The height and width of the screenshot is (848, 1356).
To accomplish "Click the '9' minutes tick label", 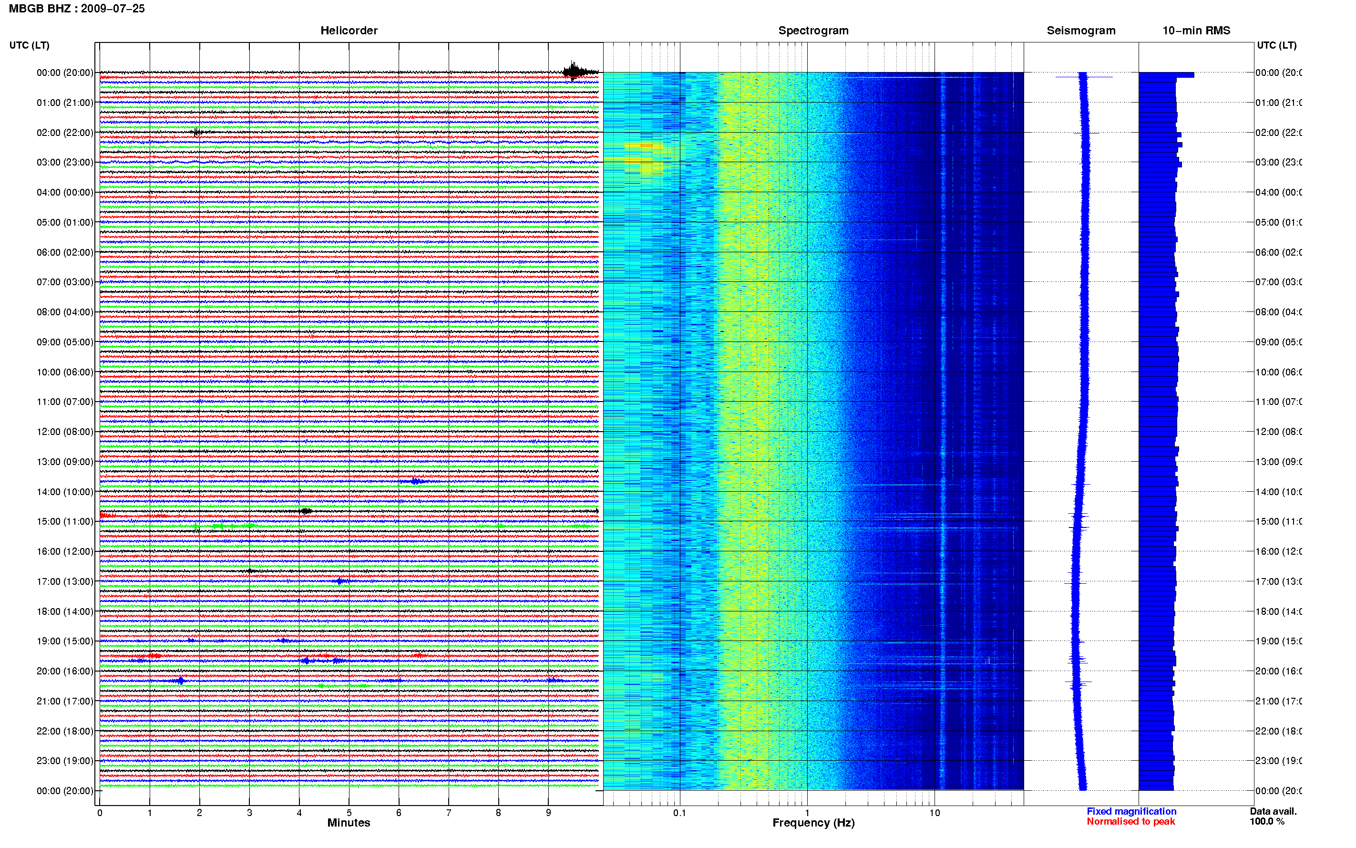I will coord(548,813).
